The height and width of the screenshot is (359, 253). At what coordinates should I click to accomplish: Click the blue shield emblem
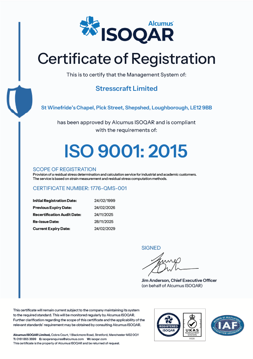[x=19, y=101]
